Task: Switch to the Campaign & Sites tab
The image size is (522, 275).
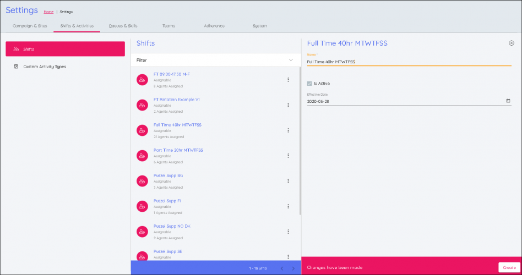Action: coord(30,26)
